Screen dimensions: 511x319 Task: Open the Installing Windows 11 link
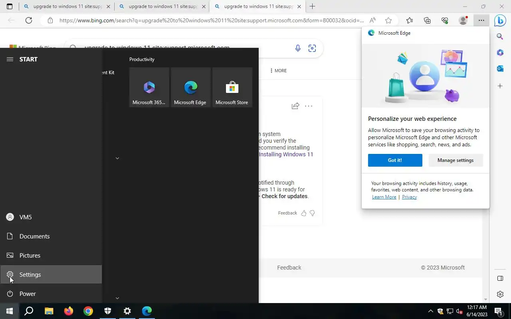(286, 154)
